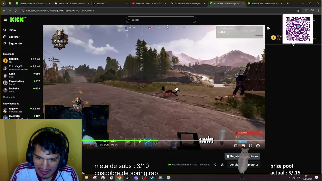Viewport: 322px width, 181px height.
Task: Click the Kick logo
Action: pos(18,20)
